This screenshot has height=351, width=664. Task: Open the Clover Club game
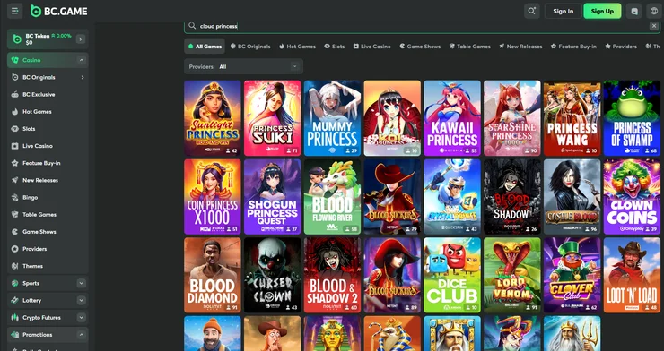coord(572,275)
